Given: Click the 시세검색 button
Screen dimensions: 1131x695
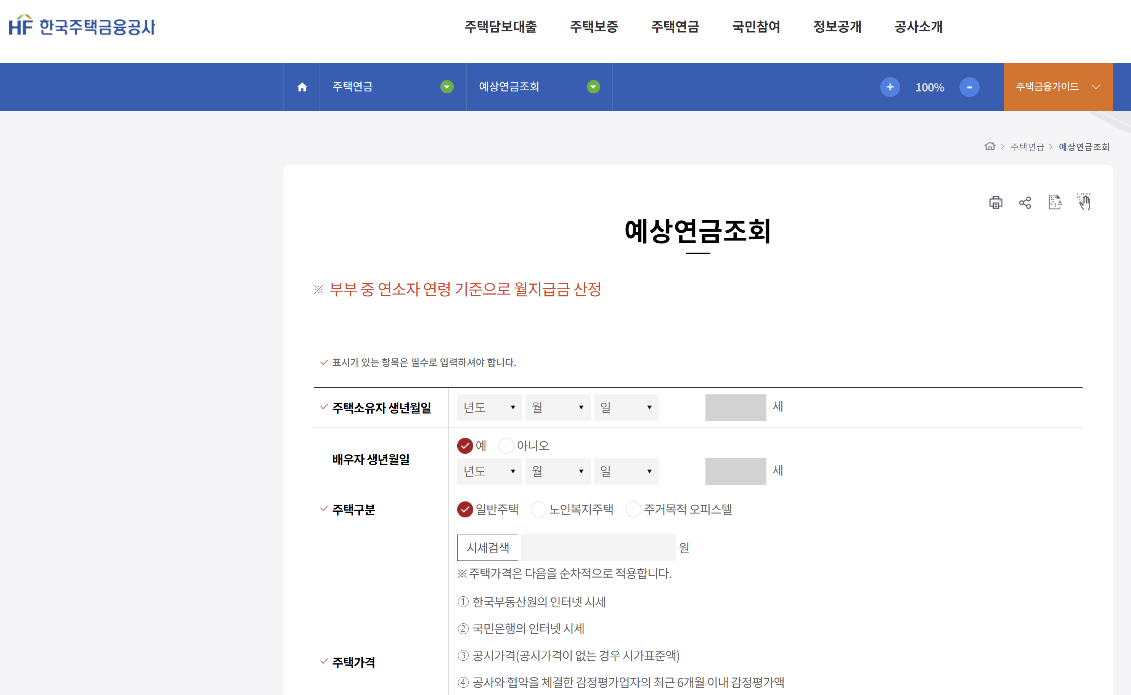Looking at the screenshot, I should coord(488,548).
